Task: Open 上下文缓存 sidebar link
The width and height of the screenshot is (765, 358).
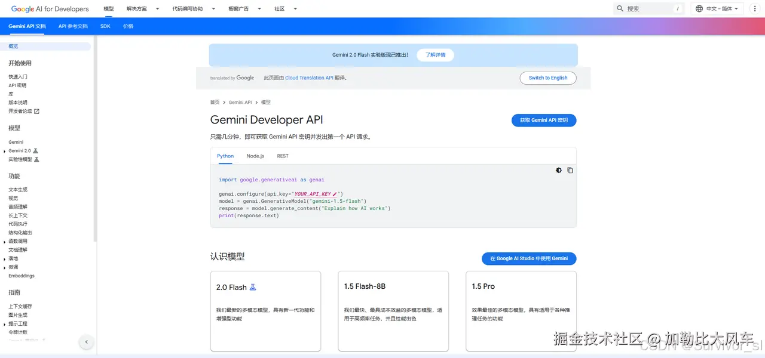Action: 20,306
